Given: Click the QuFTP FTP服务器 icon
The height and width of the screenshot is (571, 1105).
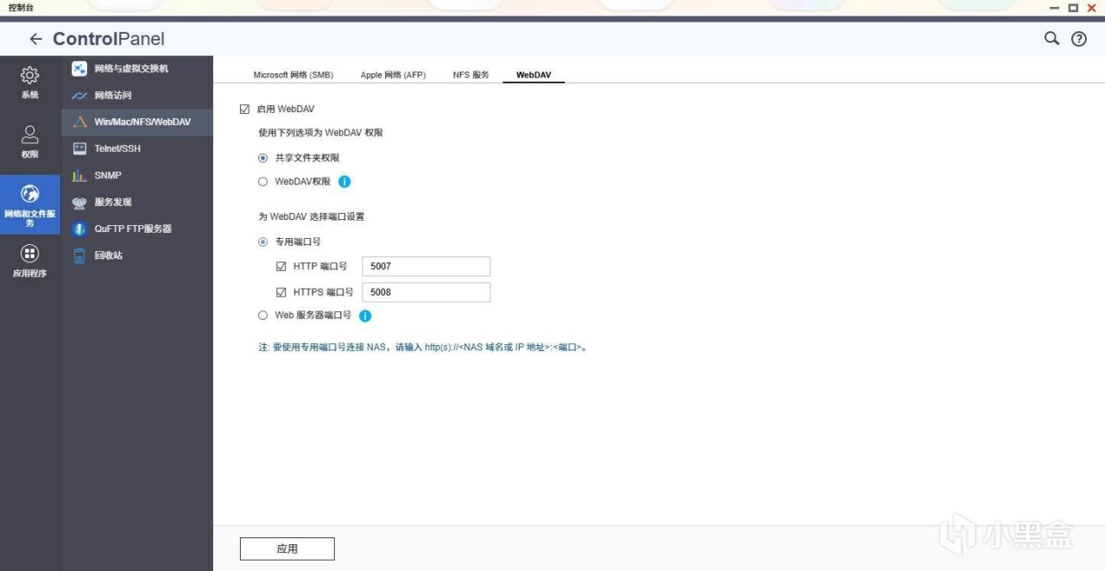Looking at the screenshot, I should (79, 229).
